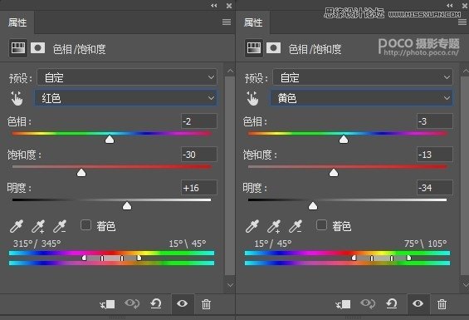Click view previous state icon in right panel
The image size is (469, 320).
click(368, 304)
